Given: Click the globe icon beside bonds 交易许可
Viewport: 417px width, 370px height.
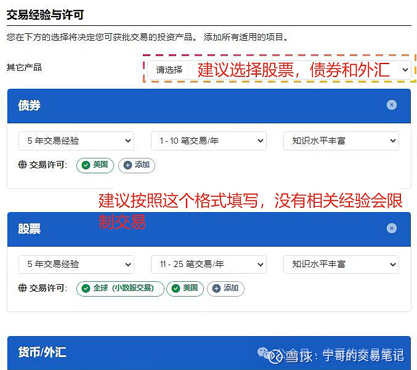Looking at the screenshot, I should [x=22, y=165].
